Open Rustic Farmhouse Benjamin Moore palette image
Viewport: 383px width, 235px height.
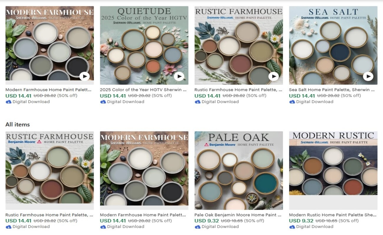point(49,170)
